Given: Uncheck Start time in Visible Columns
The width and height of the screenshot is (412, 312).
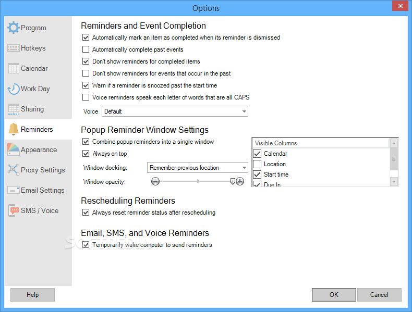Looking at the screenshot, I should (x=257, y=174).
